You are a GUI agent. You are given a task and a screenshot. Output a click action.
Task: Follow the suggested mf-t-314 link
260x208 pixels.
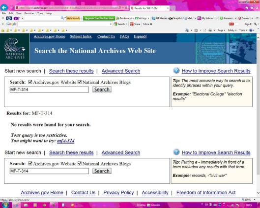(x=66, y=141)
